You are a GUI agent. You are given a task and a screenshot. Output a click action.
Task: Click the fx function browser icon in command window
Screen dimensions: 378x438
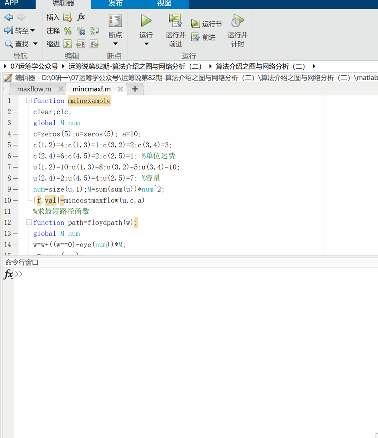[8, 274]
